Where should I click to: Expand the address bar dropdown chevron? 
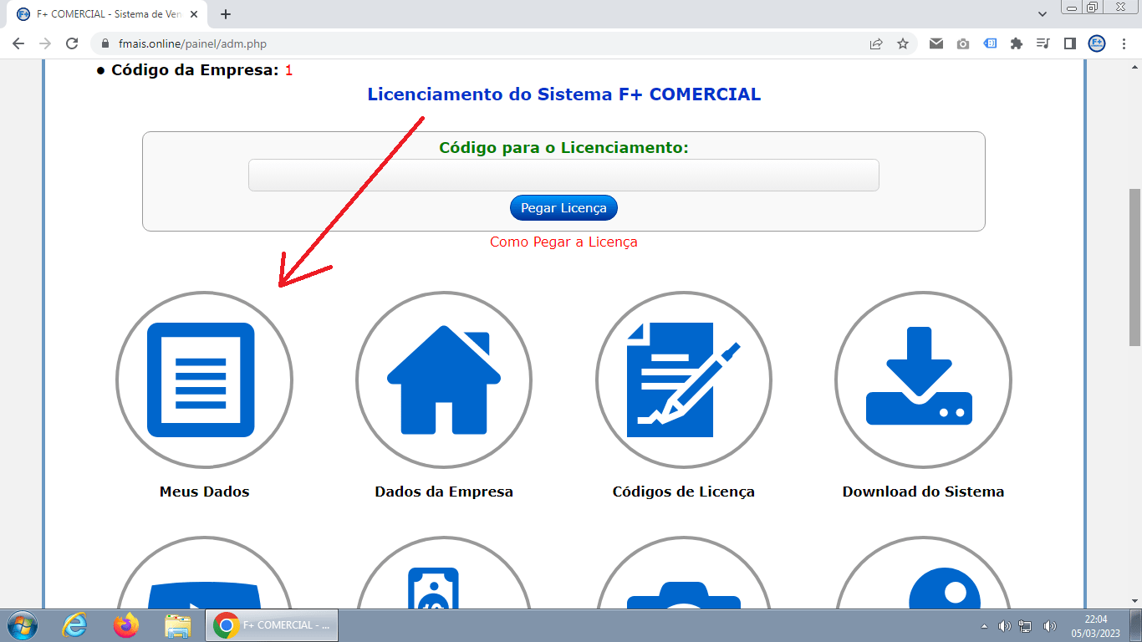tap(1042, 13)
